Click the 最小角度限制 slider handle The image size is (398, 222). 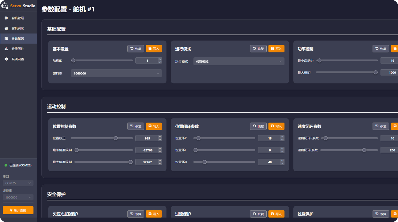[x=77, y=150]
